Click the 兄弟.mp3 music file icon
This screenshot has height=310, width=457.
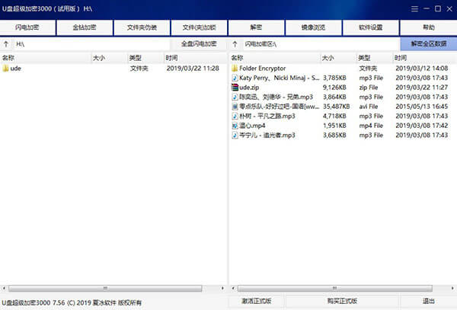[235, 97]
